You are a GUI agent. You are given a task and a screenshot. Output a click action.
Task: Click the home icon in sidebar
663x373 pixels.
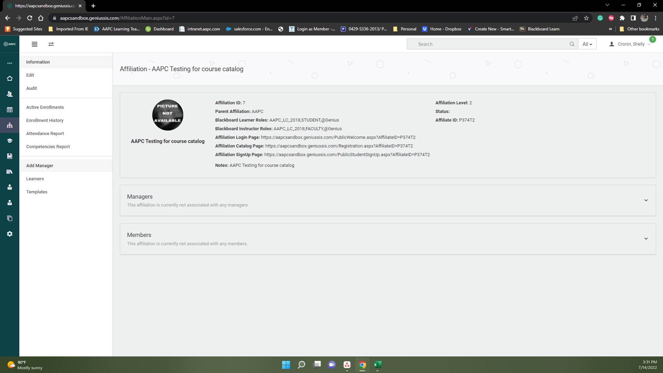coord(10,78)
